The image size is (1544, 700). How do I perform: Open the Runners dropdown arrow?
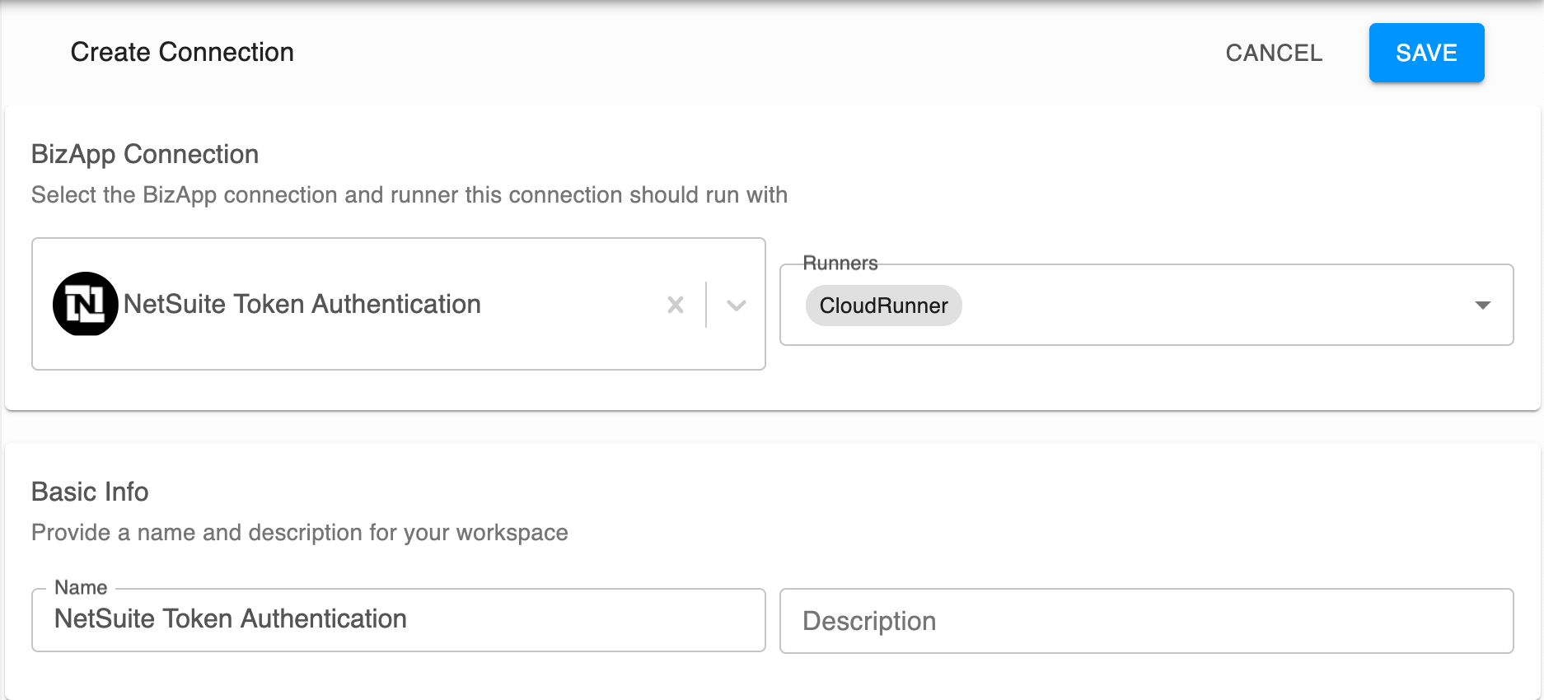(x=1483, y=306)
